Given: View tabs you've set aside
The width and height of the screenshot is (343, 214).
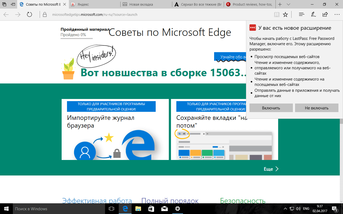Looking at the screenshot, I should click(4, 5).
